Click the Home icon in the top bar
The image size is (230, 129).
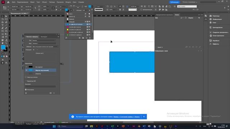pyautogui.click(x=8, y=2)
